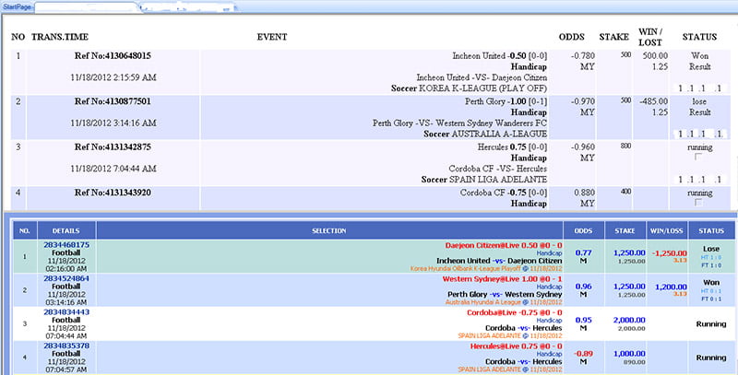The height and width of the screenshot is (375, 738).
Task: Select Ref No:4131343920
Action: tap(113, 193)
